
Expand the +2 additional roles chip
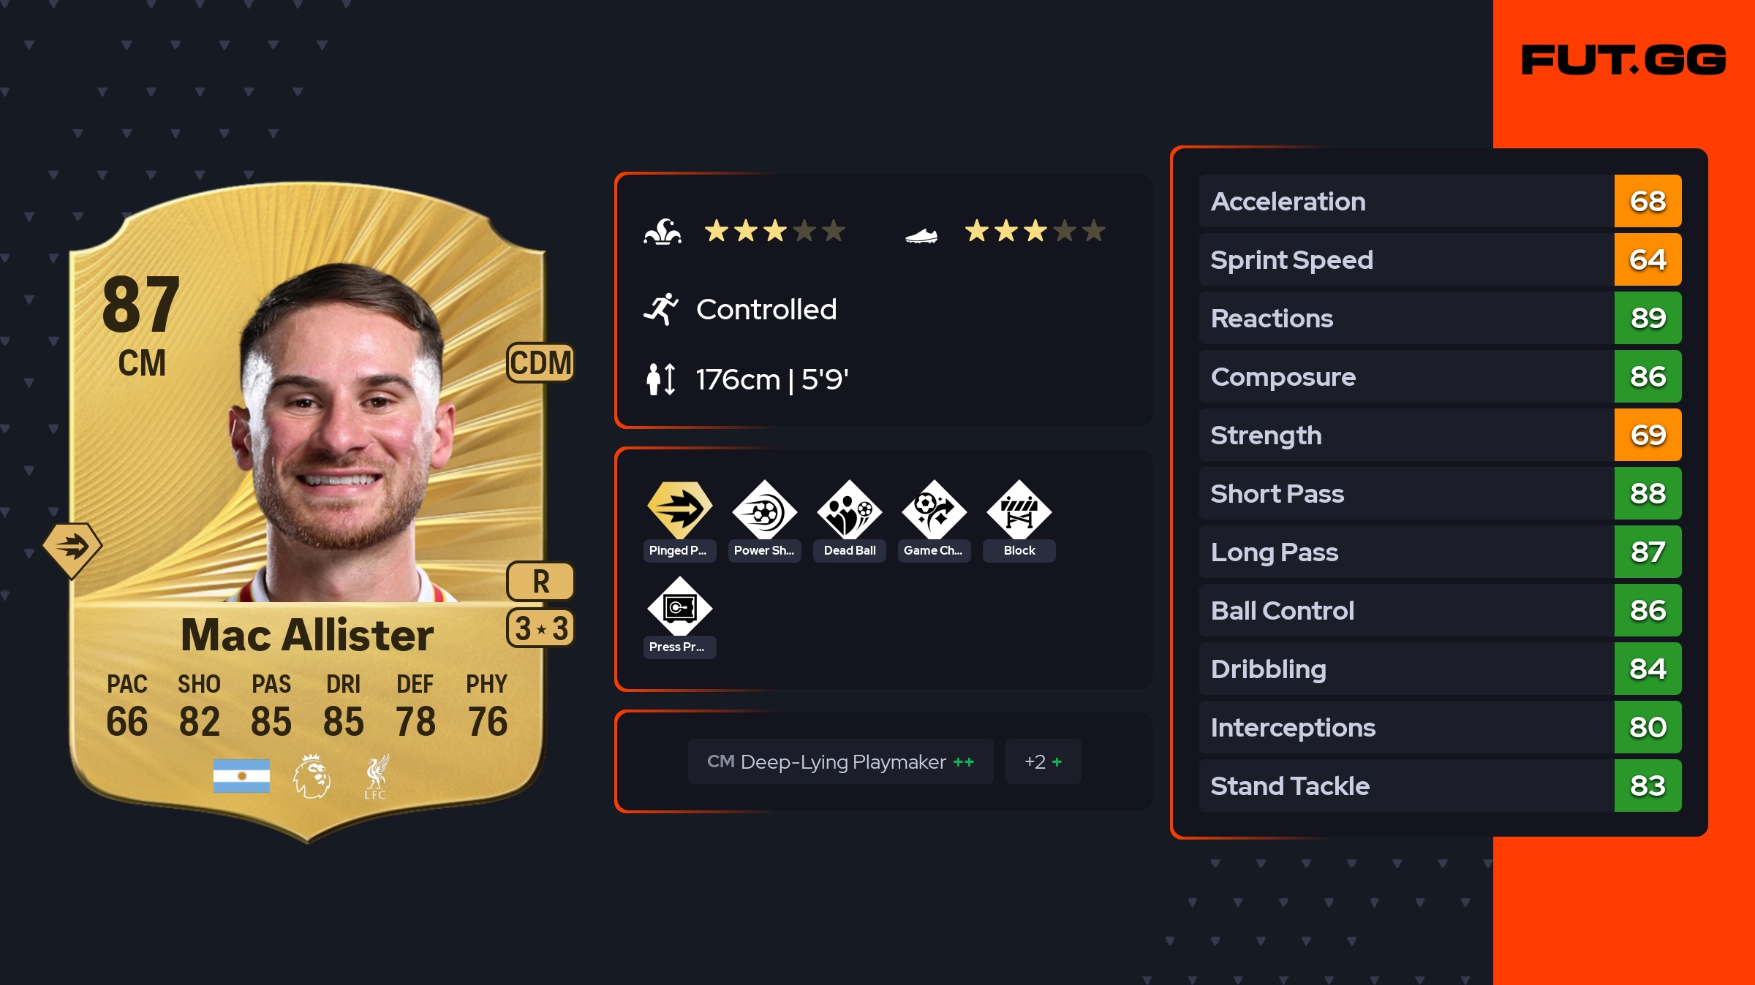coord(1043,761)
